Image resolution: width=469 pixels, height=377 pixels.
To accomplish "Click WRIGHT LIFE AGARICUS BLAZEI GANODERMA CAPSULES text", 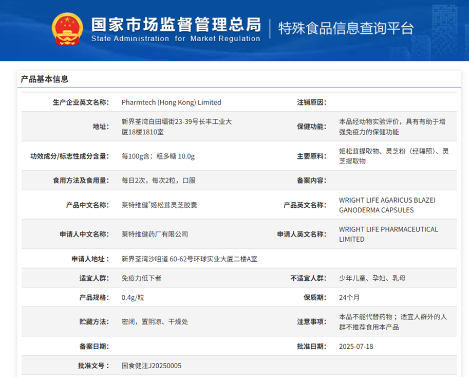I will point(387,205).
